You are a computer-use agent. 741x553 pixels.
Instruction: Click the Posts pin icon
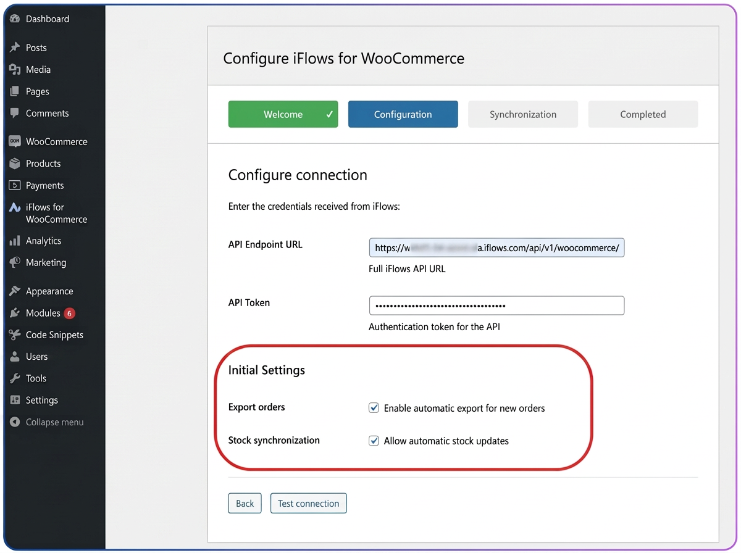pos(15,48)
